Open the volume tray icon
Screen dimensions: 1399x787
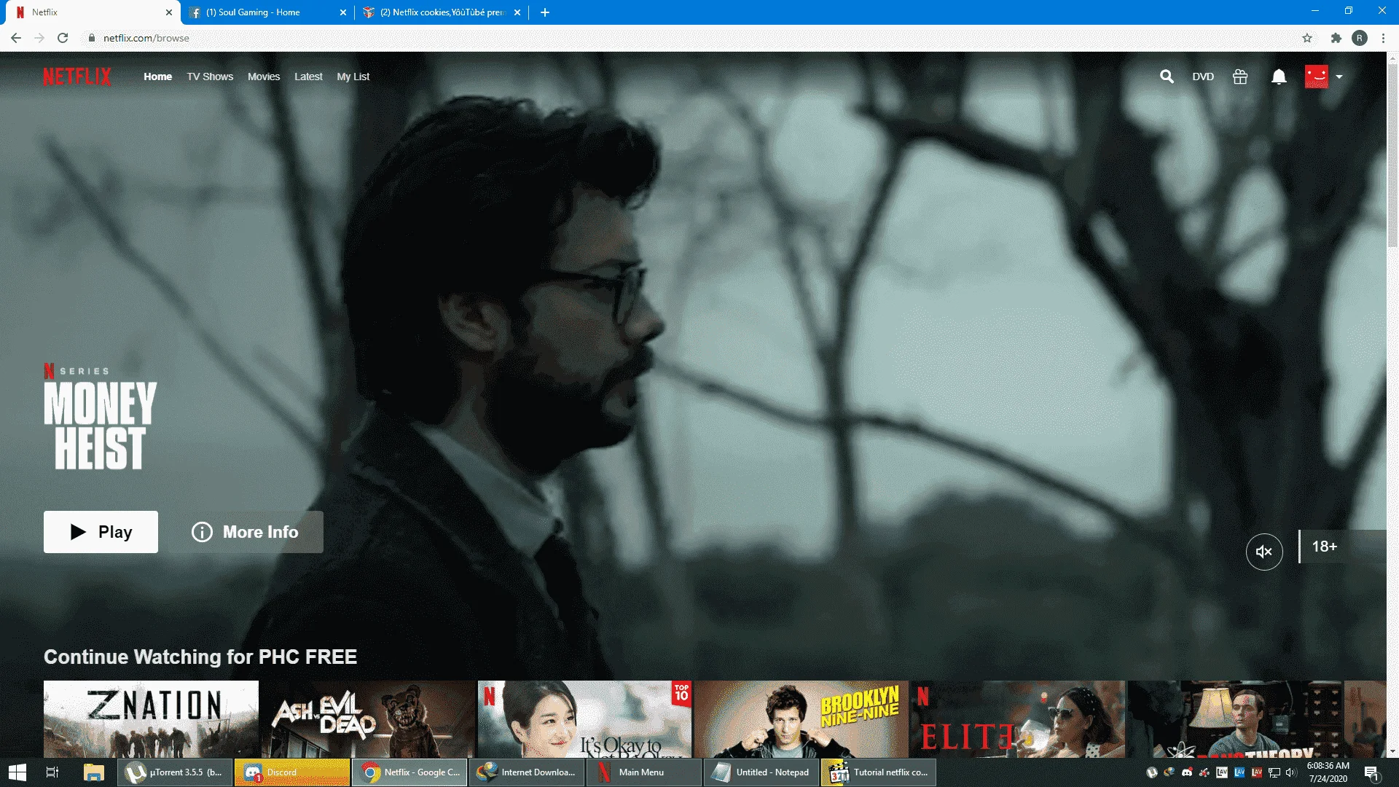click(x=1291, y=772)
